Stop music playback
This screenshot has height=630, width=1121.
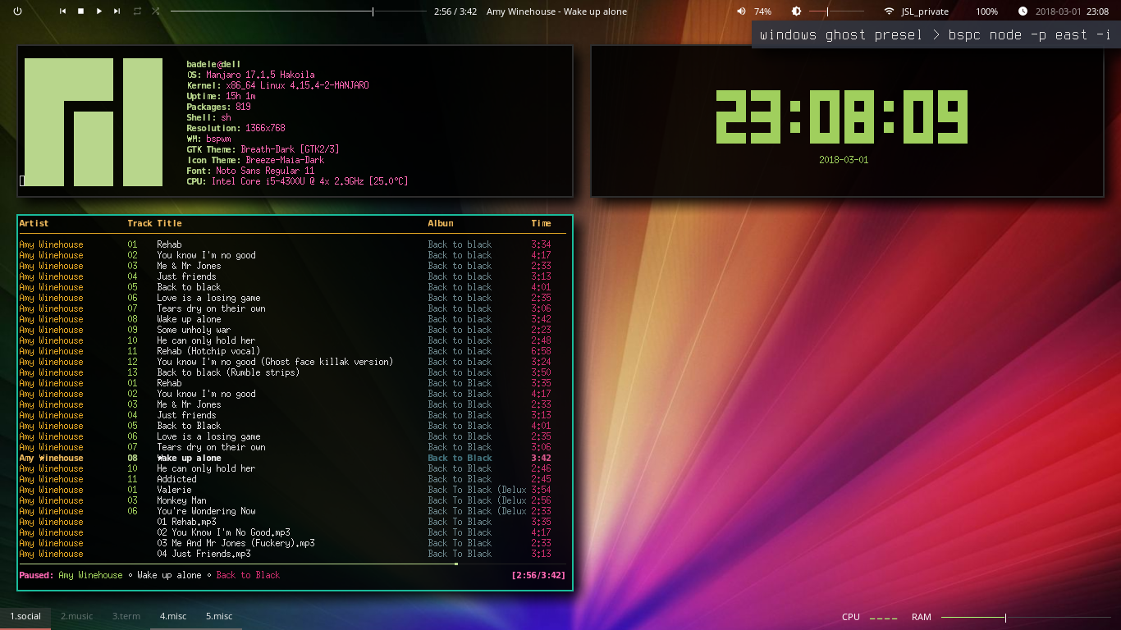(x=80, y=11)
